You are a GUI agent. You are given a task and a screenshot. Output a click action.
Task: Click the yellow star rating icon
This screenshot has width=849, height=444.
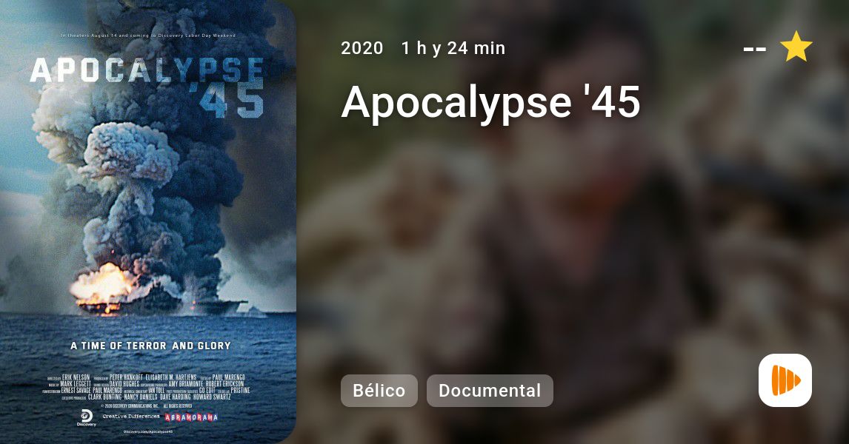point(796,47)
